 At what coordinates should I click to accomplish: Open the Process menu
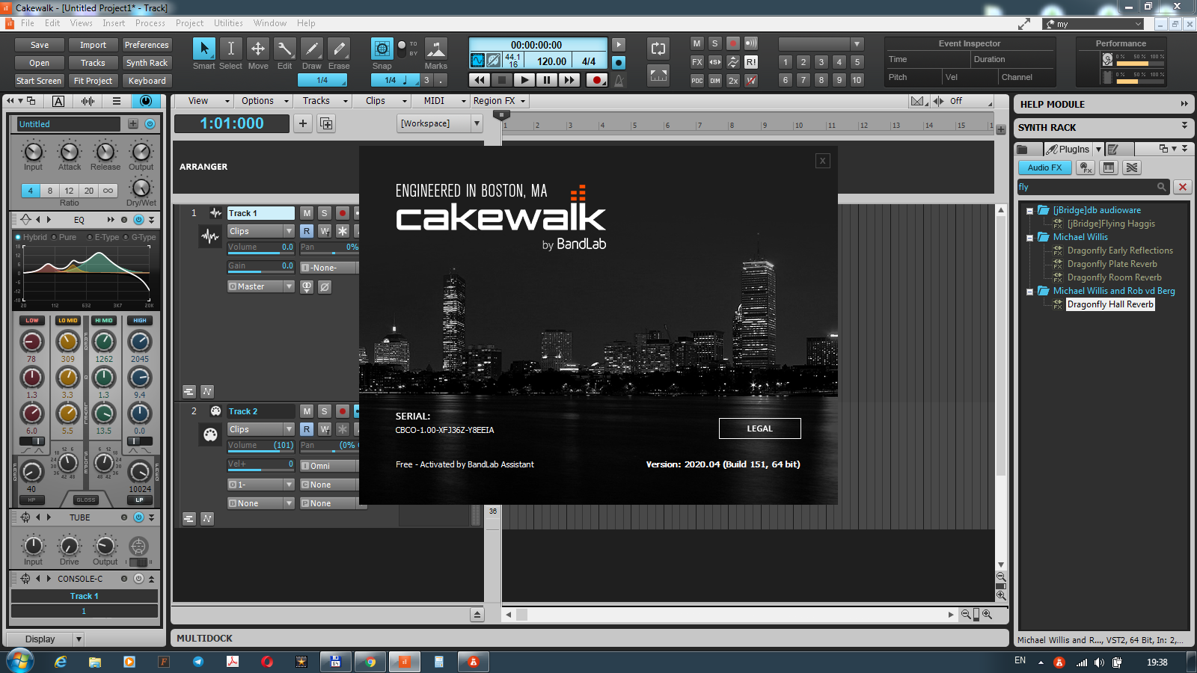pyautogui.click(x=150, y=23)
